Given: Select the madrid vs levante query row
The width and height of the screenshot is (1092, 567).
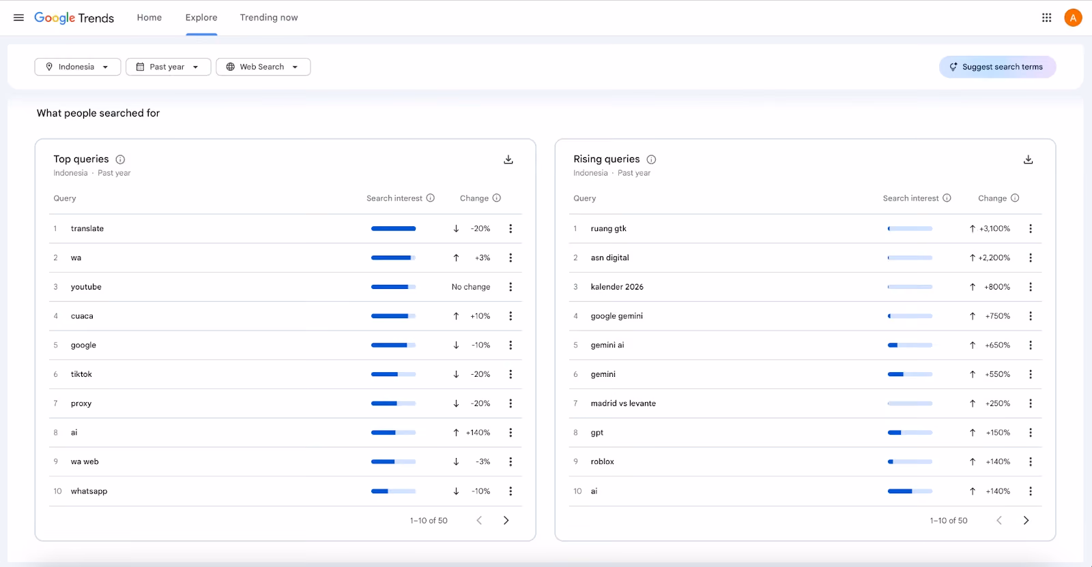Looking at the screenshot, I should tap(805, 403).
